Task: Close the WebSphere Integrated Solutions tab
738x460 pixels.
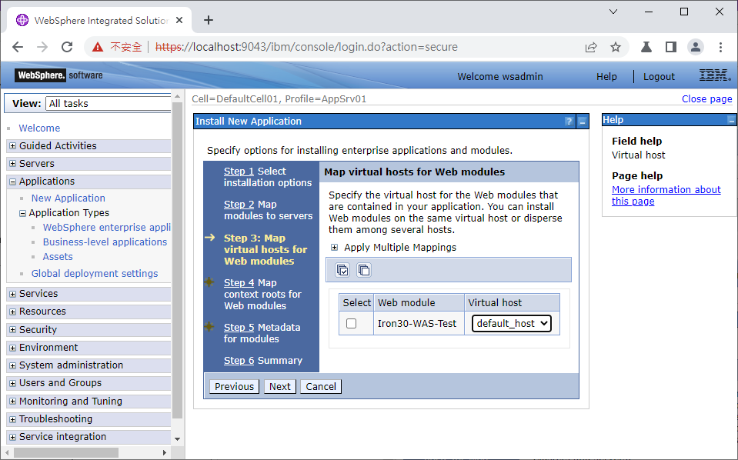Action: pos(179,20)
